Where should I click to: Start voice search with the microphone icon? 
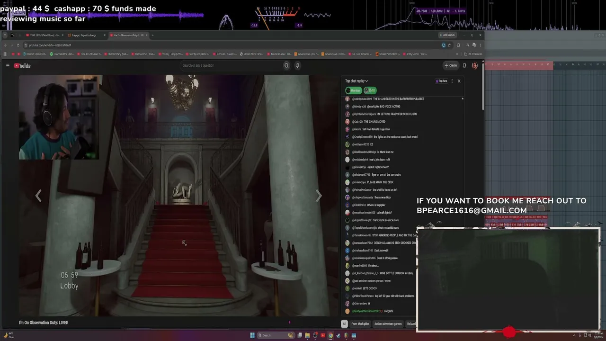coord(297,65)
